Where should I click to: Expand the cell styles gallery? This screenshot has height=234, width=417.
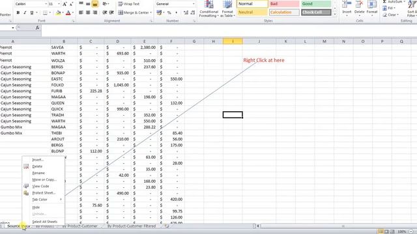tap(334, 14)
